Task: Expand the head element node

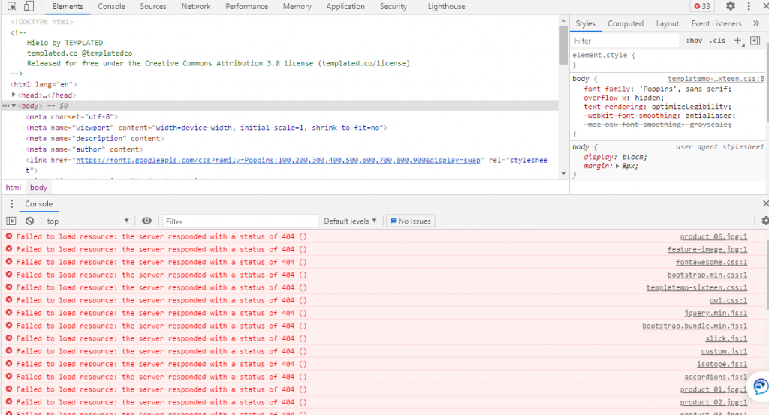Action: (x=14, y=95)
